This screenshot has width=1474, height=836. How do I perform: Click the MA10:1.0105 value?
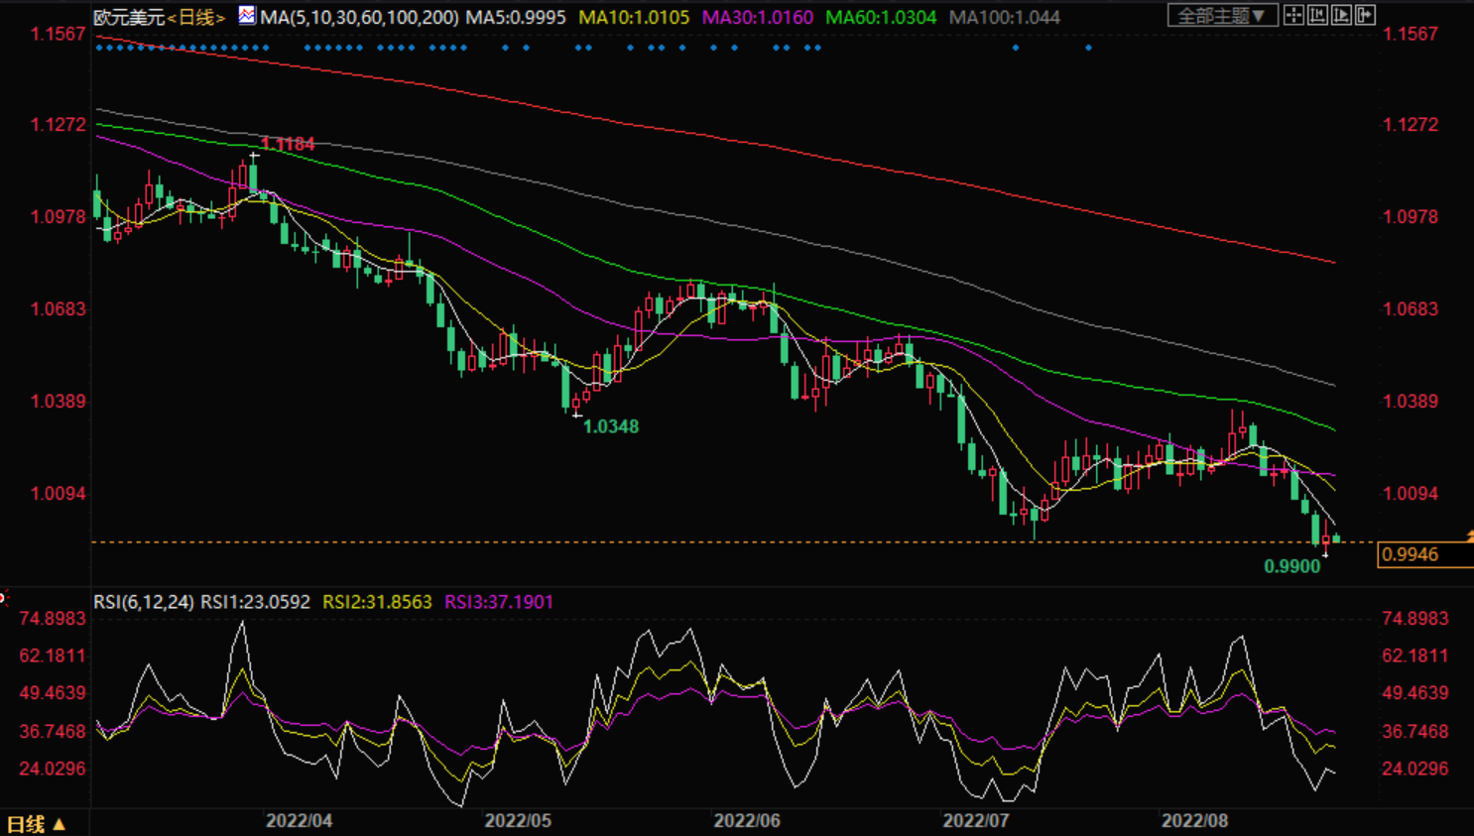[x=634, y=18]
